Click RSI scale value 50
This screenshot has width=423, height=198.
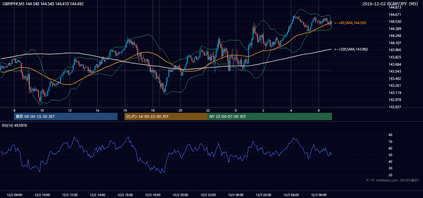pyautogui.click(x=391, y=155)
